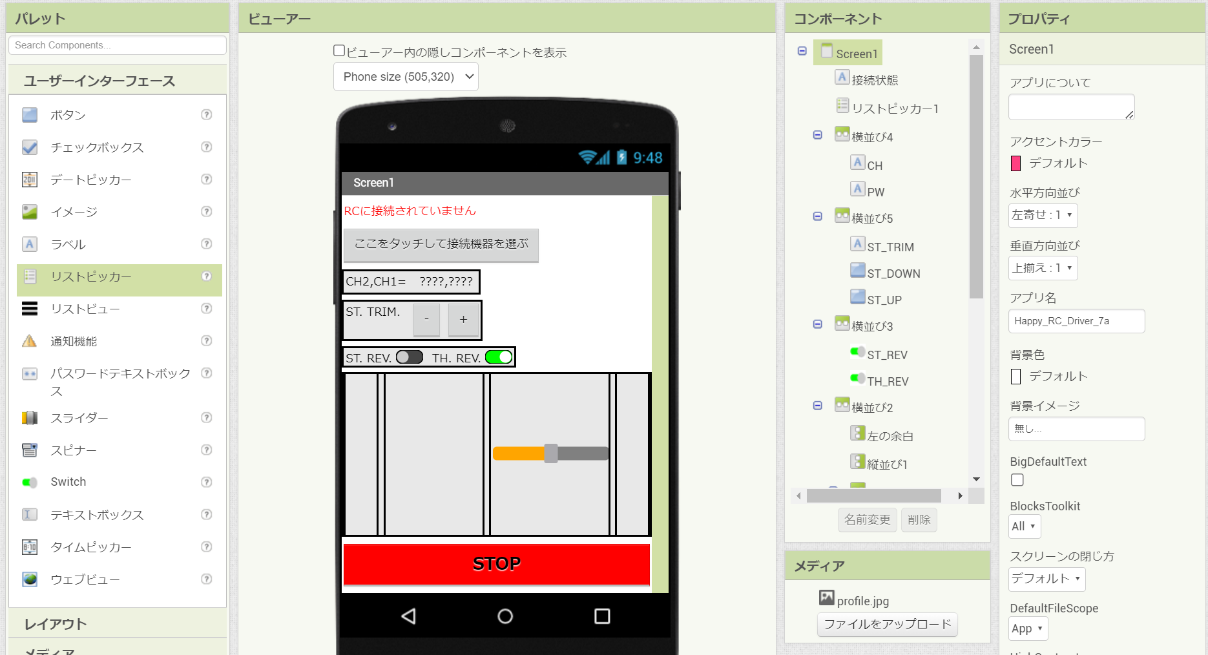Select the ウェブビュー globe icon
This screenshot has width=1208, height=655.
[x=30, y=579]
